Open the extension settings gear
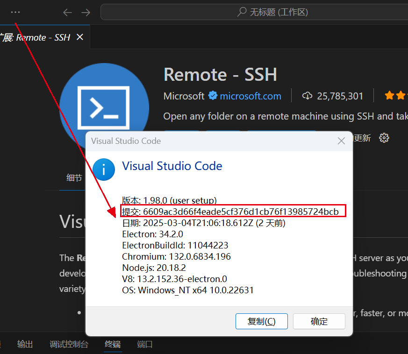The image size is (408, 354). (384, 138)
